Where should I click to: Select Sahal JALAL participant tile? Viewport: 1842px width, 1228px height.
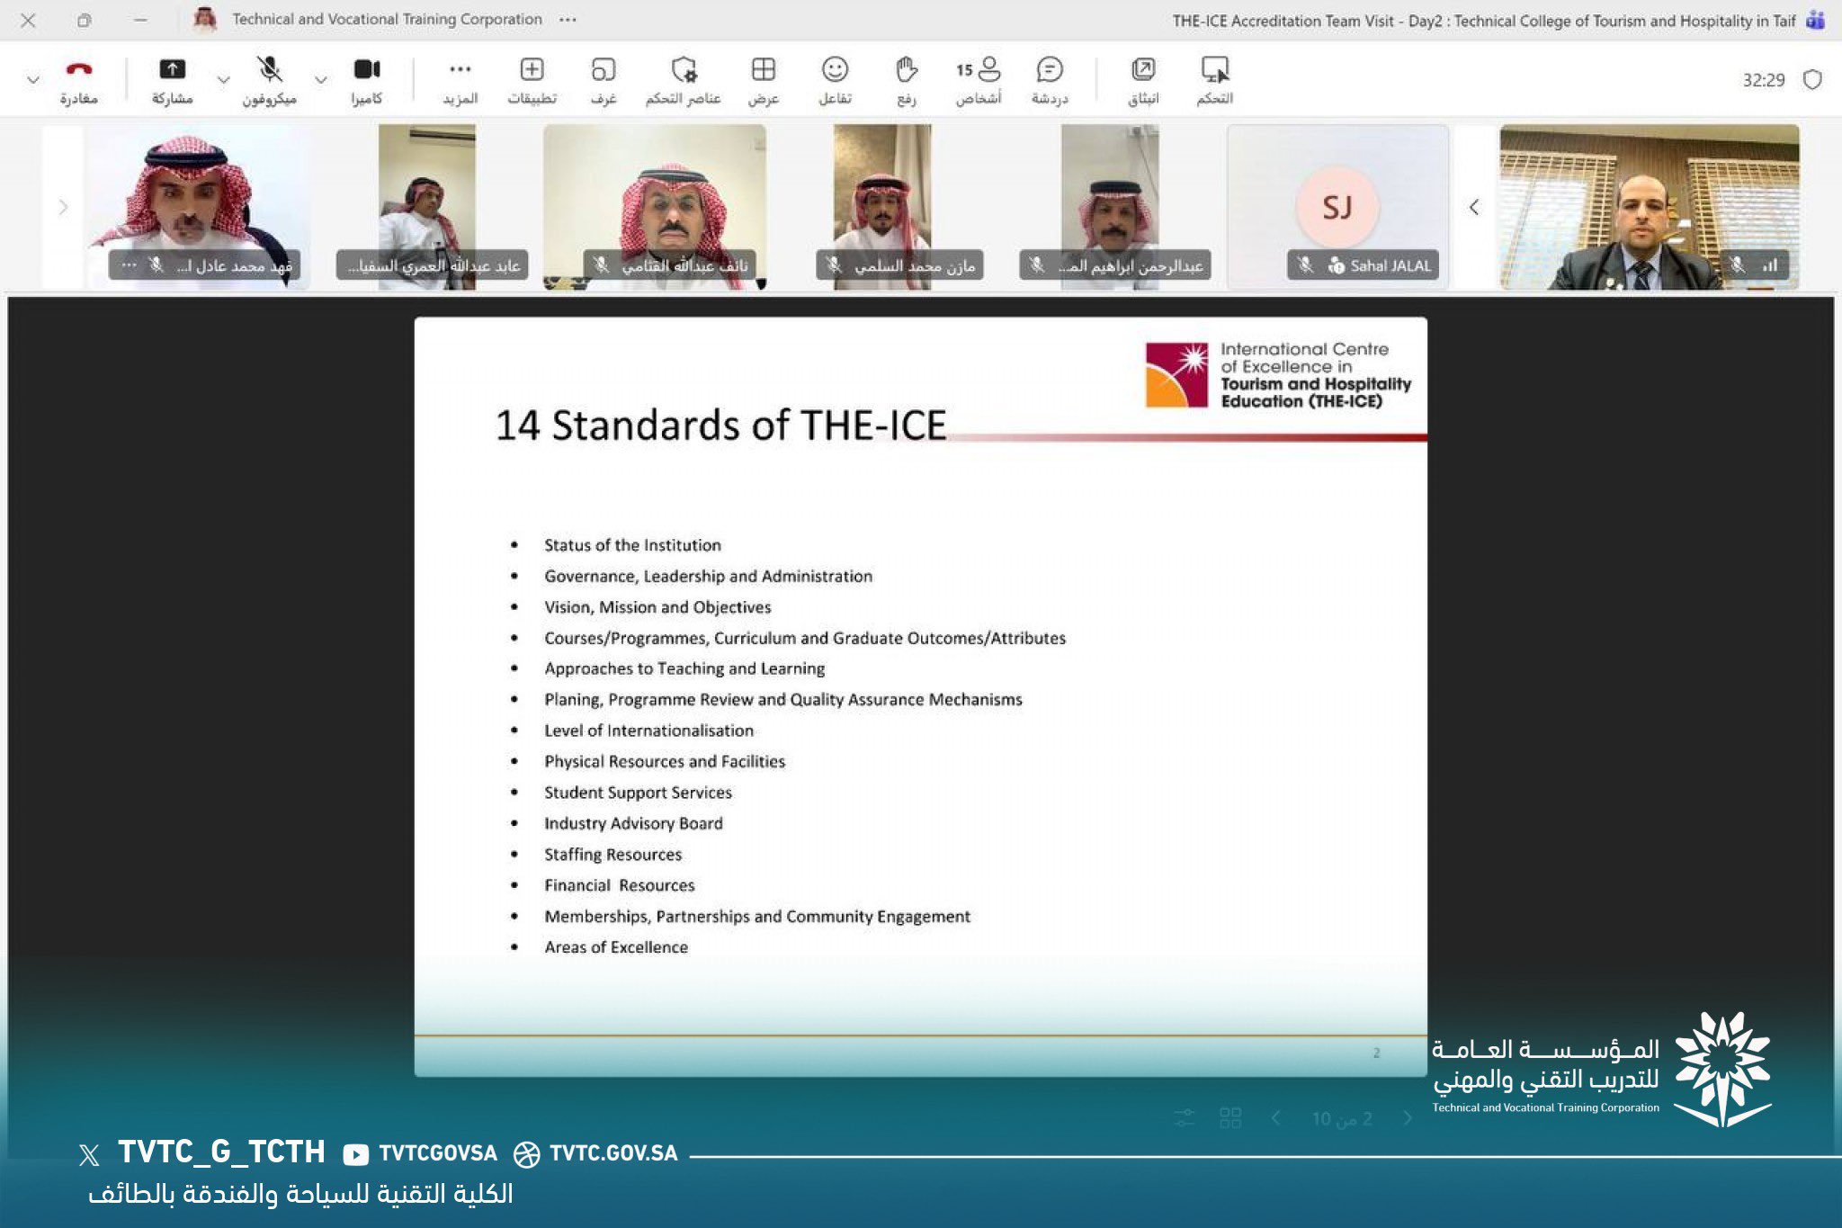1337,207
